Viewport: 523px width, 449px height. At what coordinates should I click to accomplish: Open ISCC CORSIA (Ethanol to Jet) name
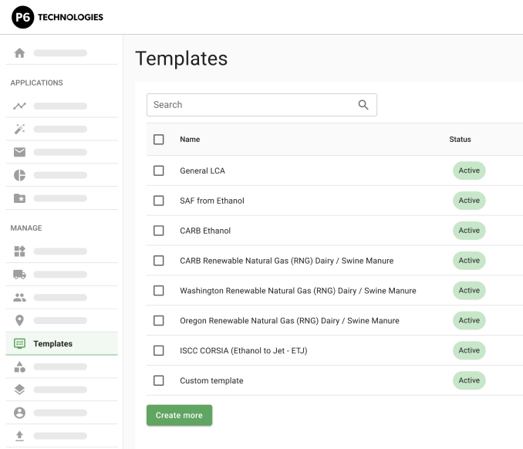[244, 351]
